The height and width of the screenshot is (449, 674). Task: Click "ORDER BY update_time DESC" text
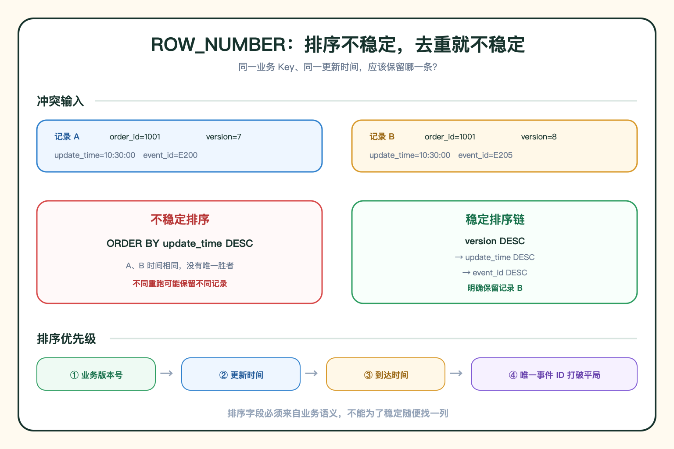tap(180, 243)
